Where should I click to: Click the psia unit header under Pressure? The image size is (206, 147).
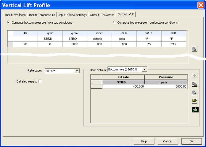point(166,82)
